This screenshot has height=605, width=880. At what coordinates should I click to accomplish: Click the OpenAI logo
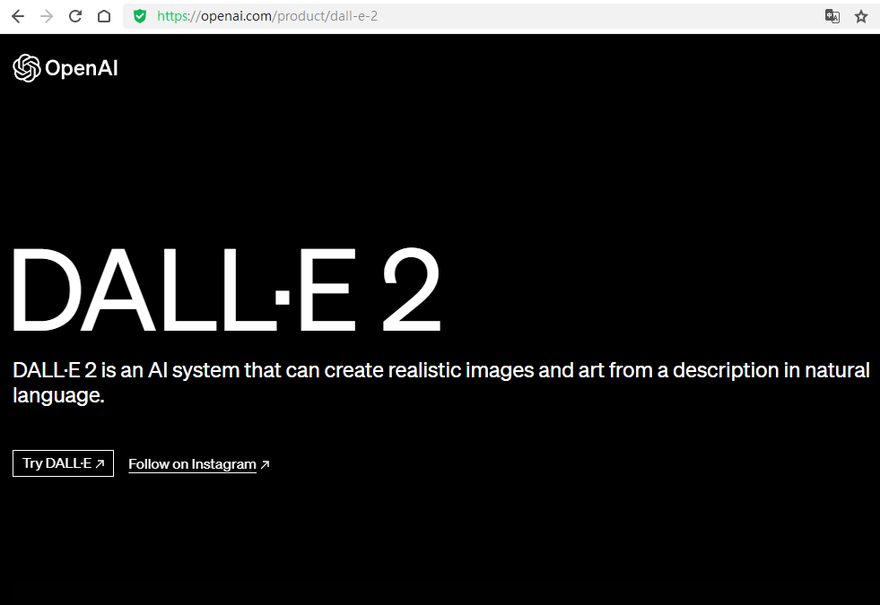65,68
